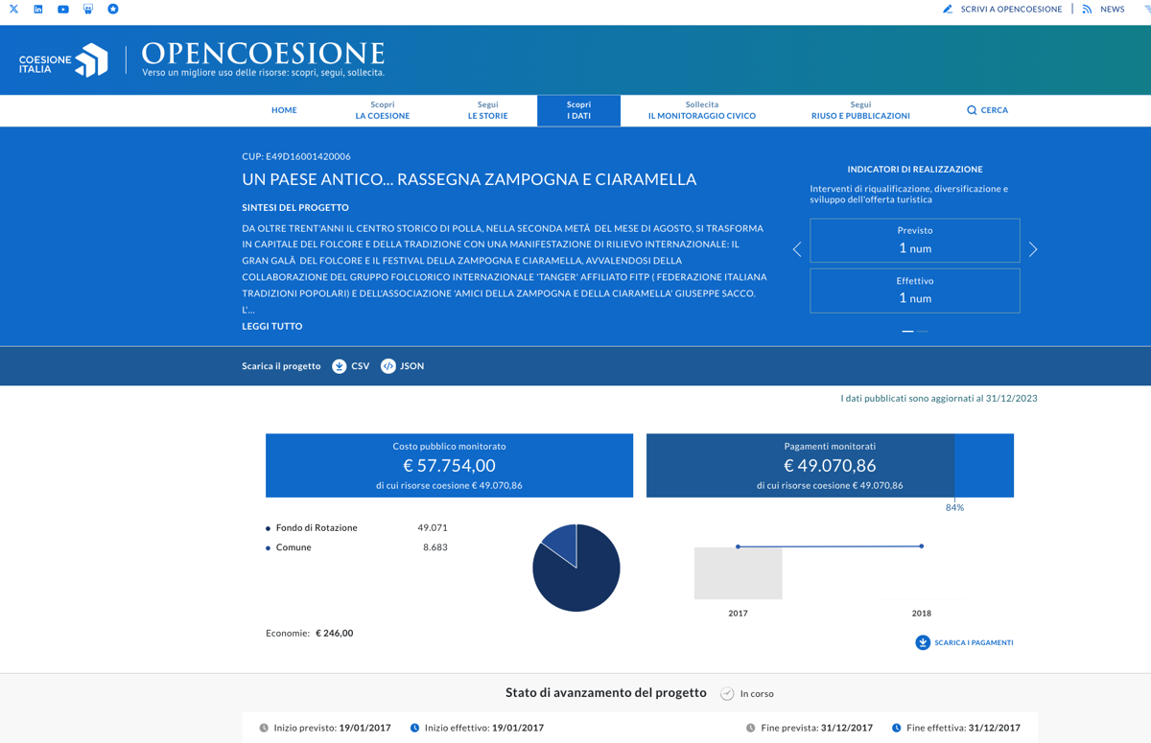Click the 2018 payments data point
Screen dimensions: 1151x743
922,546
